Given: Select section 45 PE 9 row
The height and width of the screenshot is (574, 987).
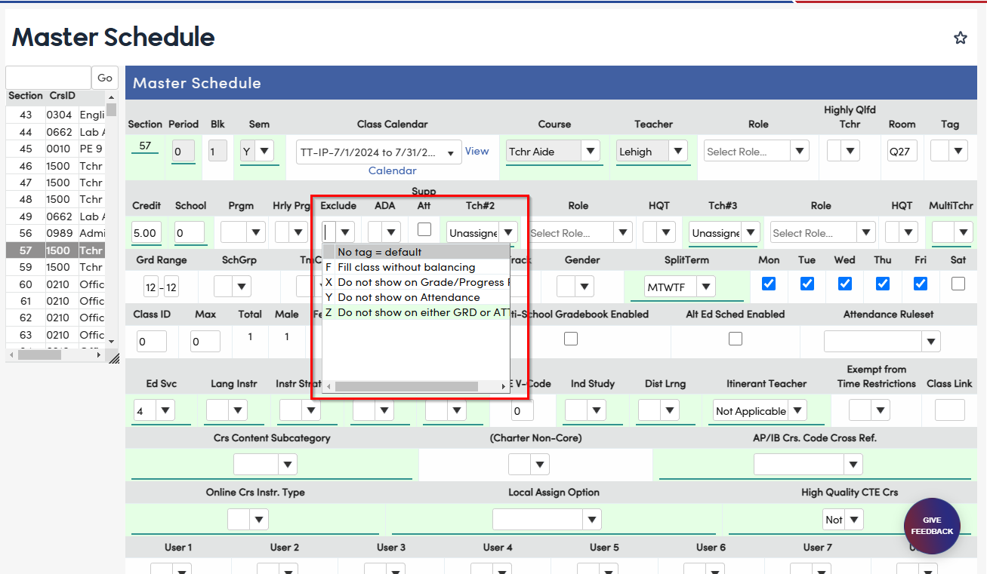Looking at the screenshot, I should tap(56, 149).
